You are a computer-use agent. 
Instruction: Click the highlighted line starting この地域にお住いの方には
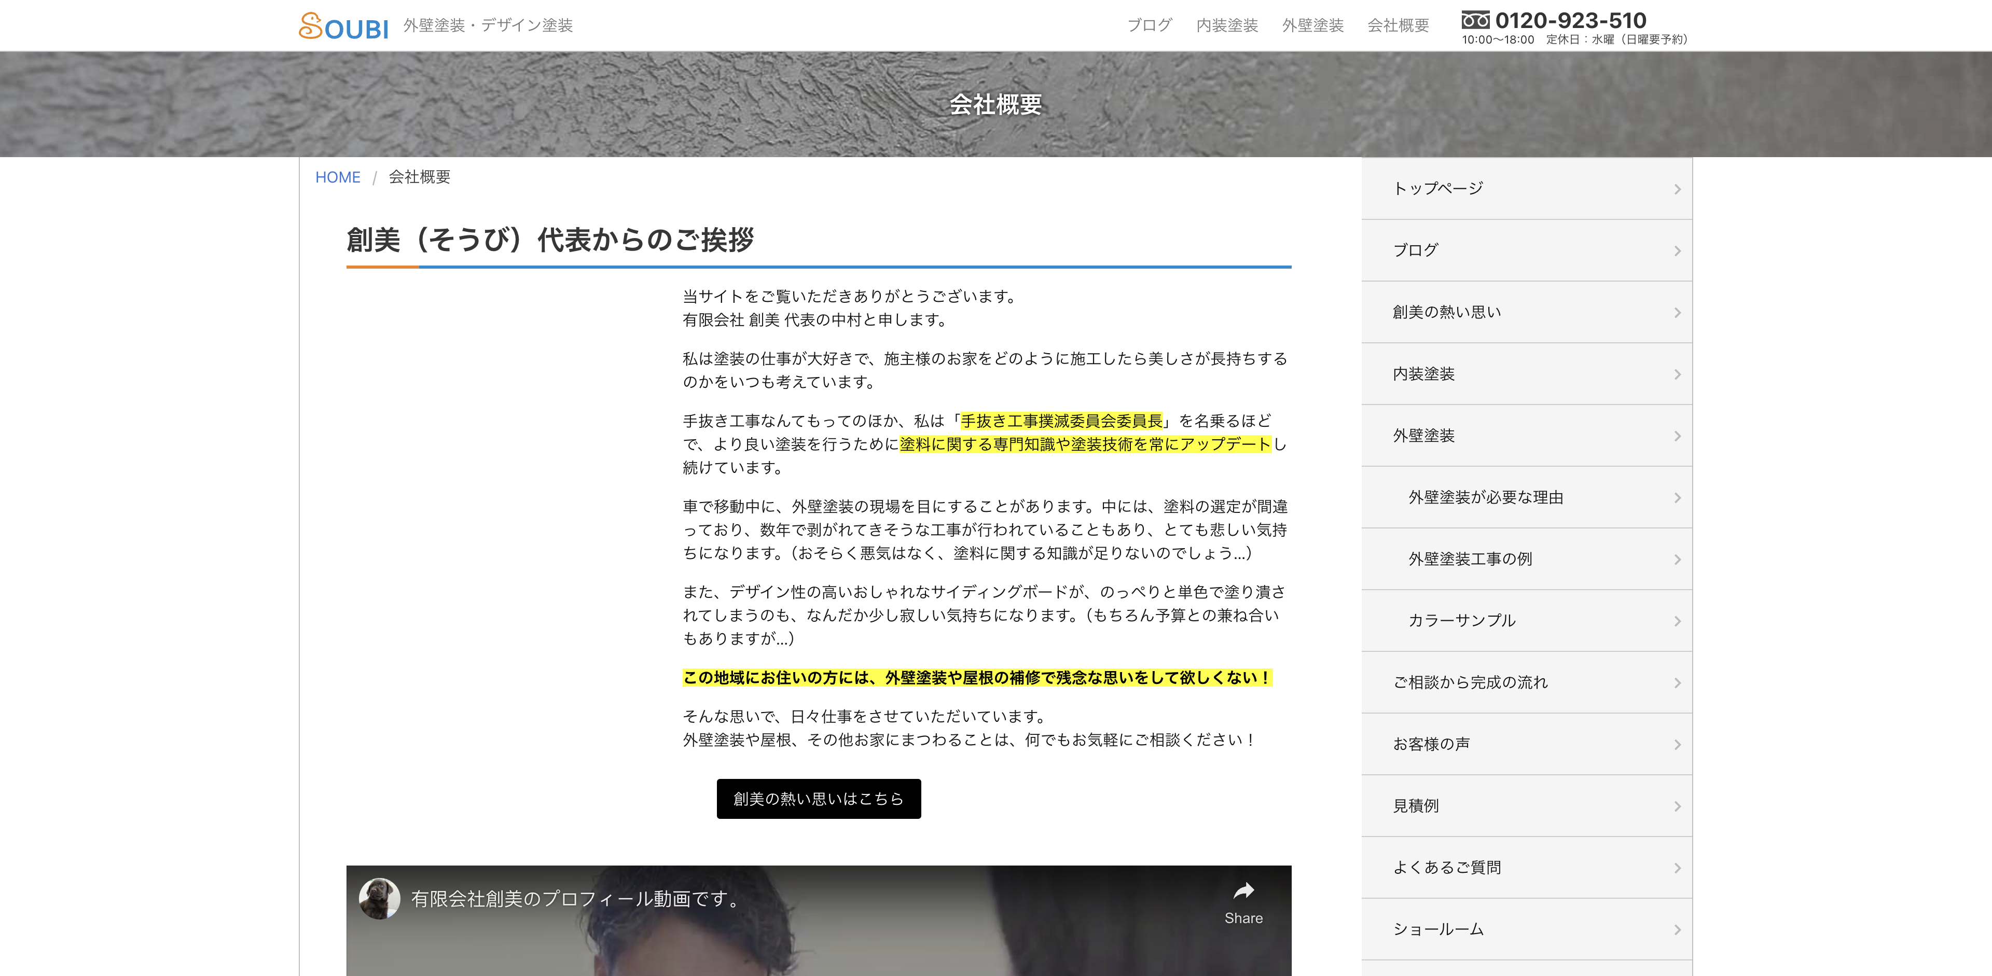977,678
